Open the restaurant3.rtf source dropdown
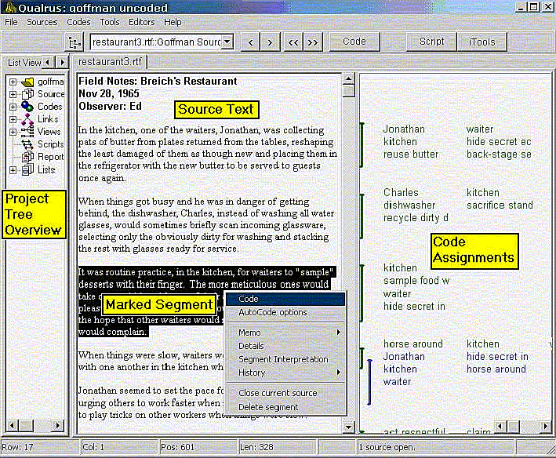This screenshot has width=556, height=458. (x=227, y=42)
